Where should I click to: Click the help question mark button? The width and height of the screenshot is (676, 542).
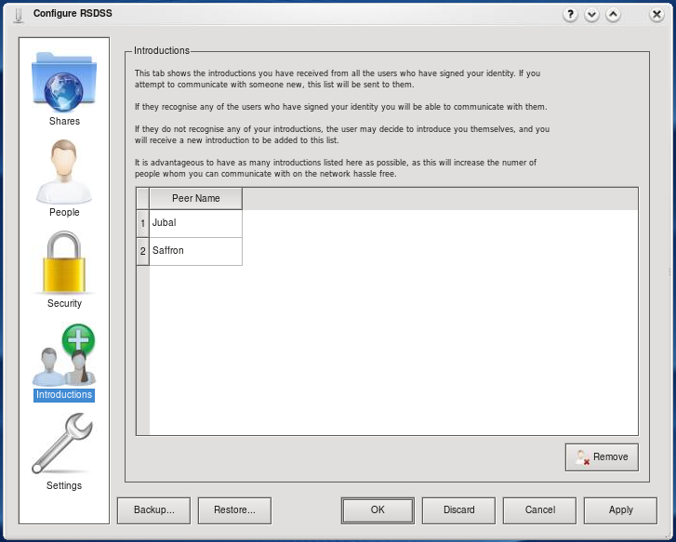pos(569,14)
